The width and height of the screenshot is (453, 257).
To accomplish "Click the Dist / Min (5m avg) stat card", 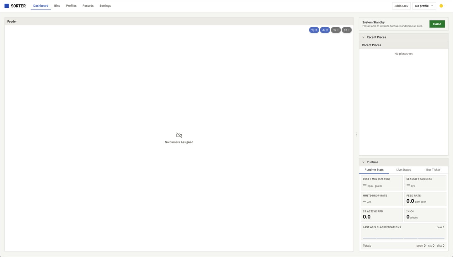I will tap(382, 183).
